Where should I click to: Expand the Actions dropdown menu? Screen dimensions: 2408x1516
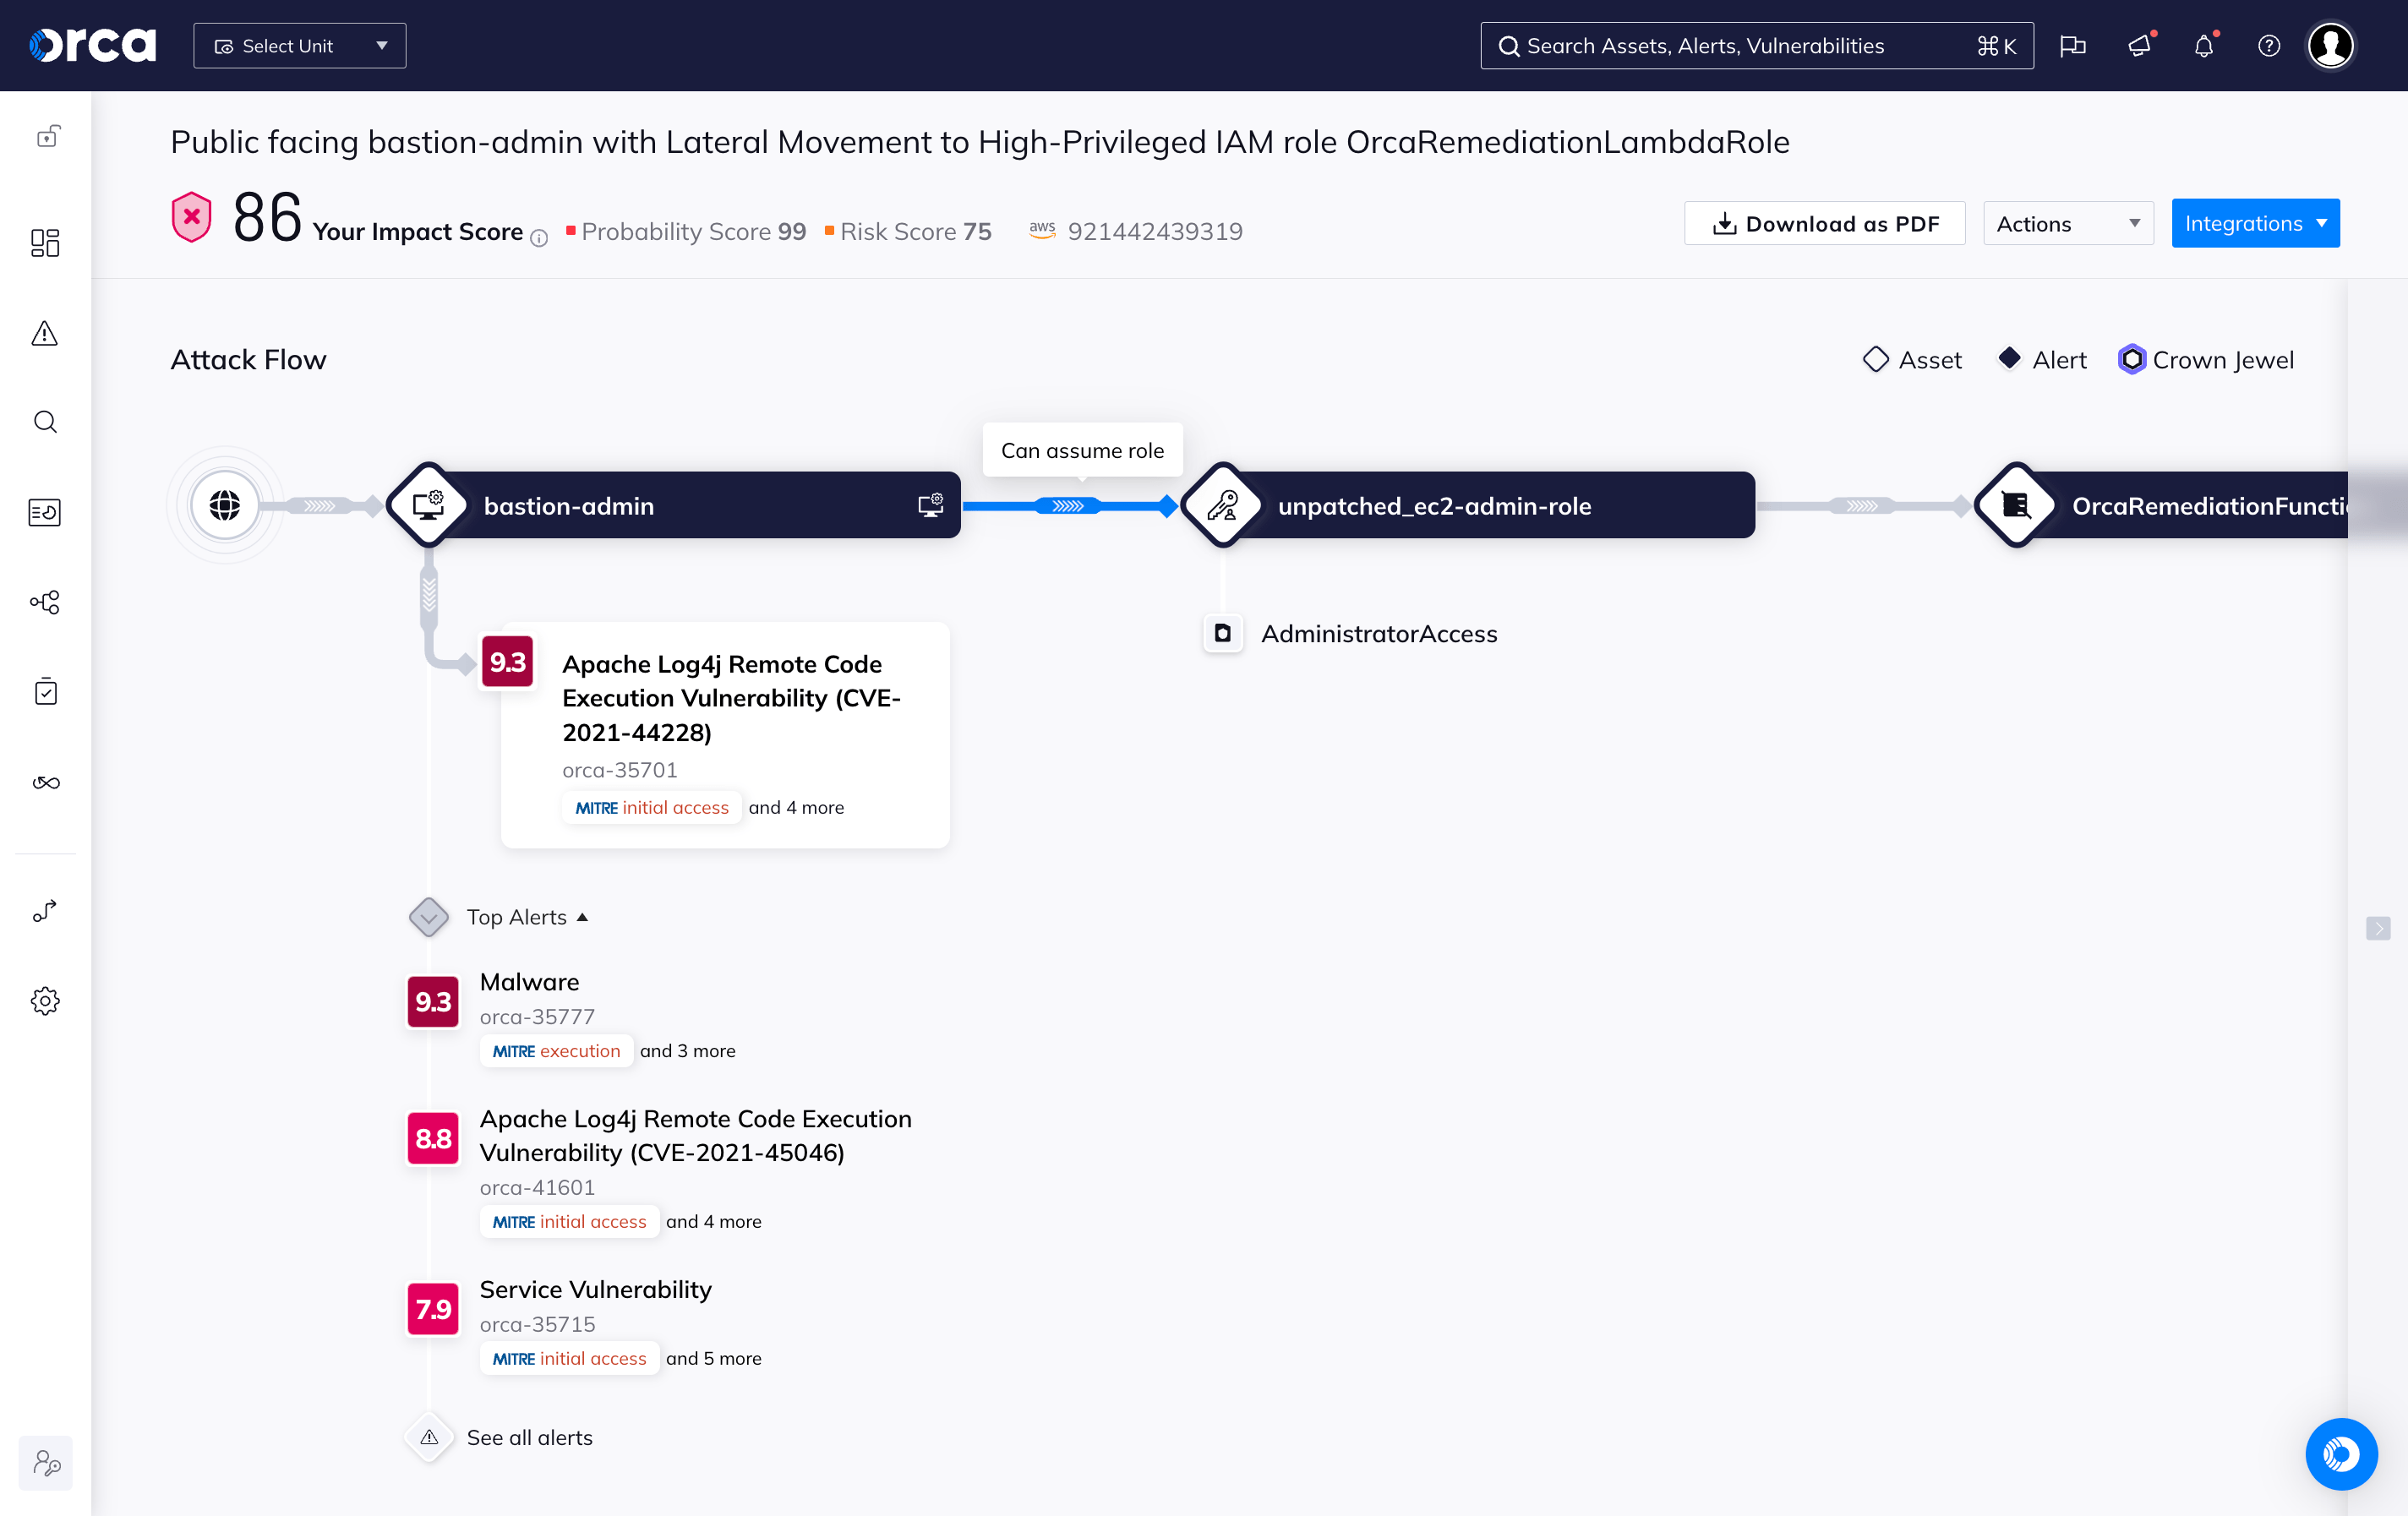[2067, 223]
